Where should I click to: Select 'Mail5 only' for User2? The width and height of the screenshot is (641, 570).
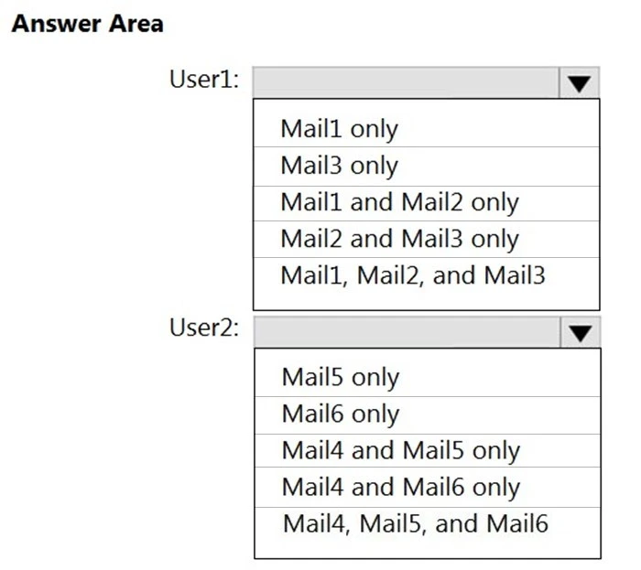click(x=340, y=378)
